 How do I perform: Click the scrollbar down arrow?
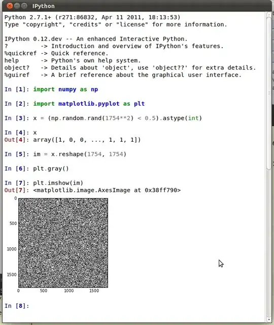coord(269,320)
